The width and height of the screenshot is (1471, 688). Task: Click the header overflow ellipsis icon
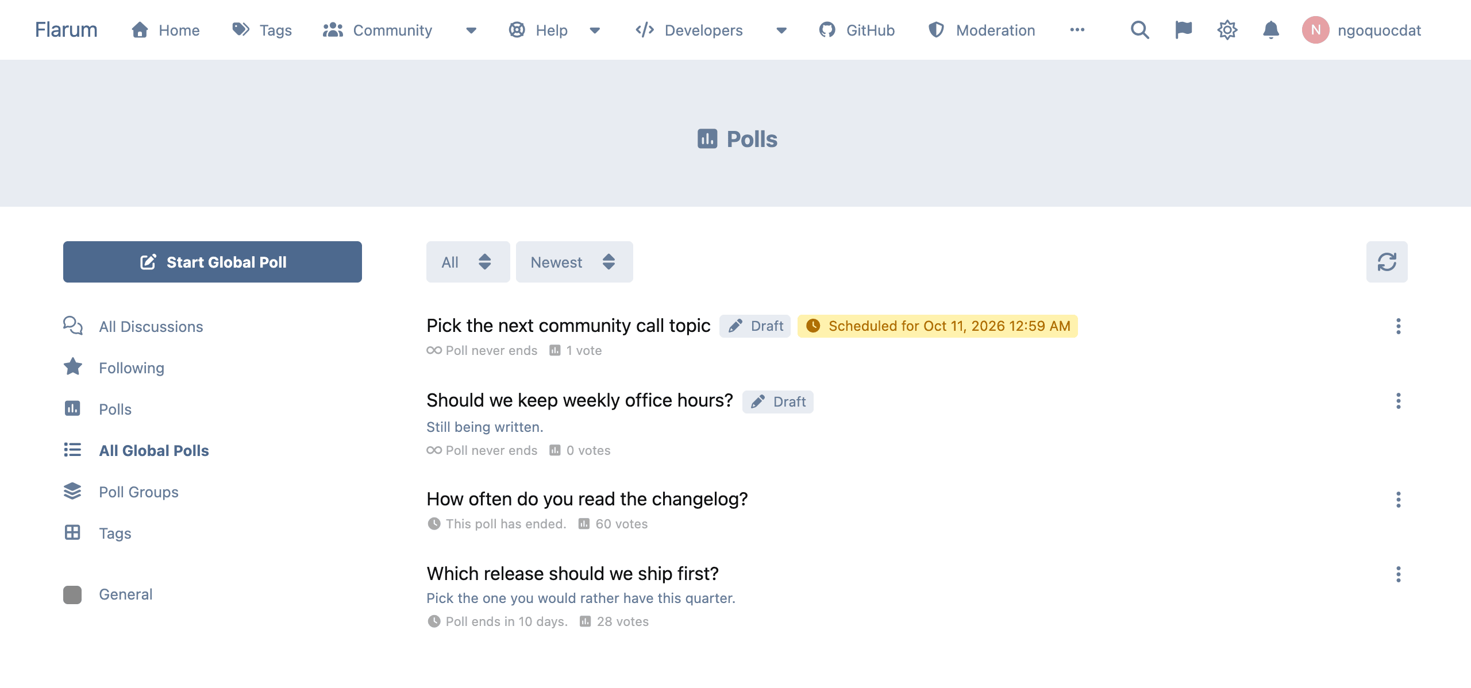(x=1077, y=30)
